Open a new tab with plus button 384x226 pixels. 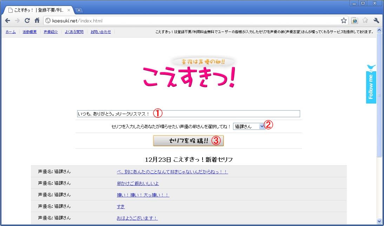[79, 10]
